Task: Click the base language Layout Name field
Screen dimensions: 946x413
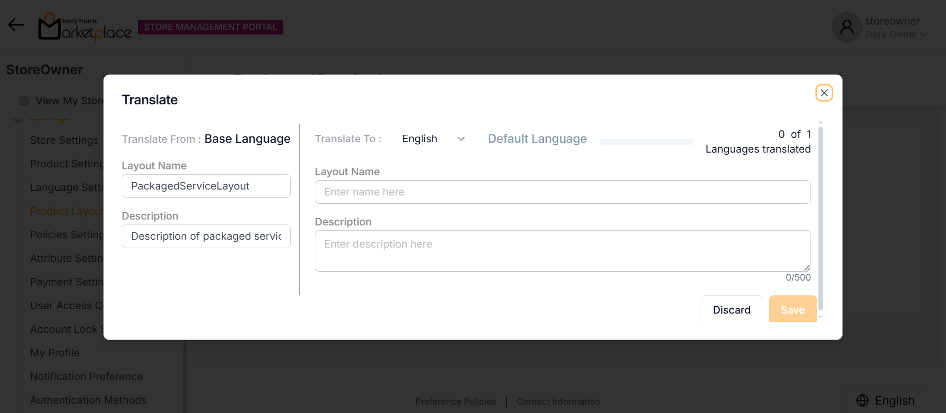Action: point(206,186)
